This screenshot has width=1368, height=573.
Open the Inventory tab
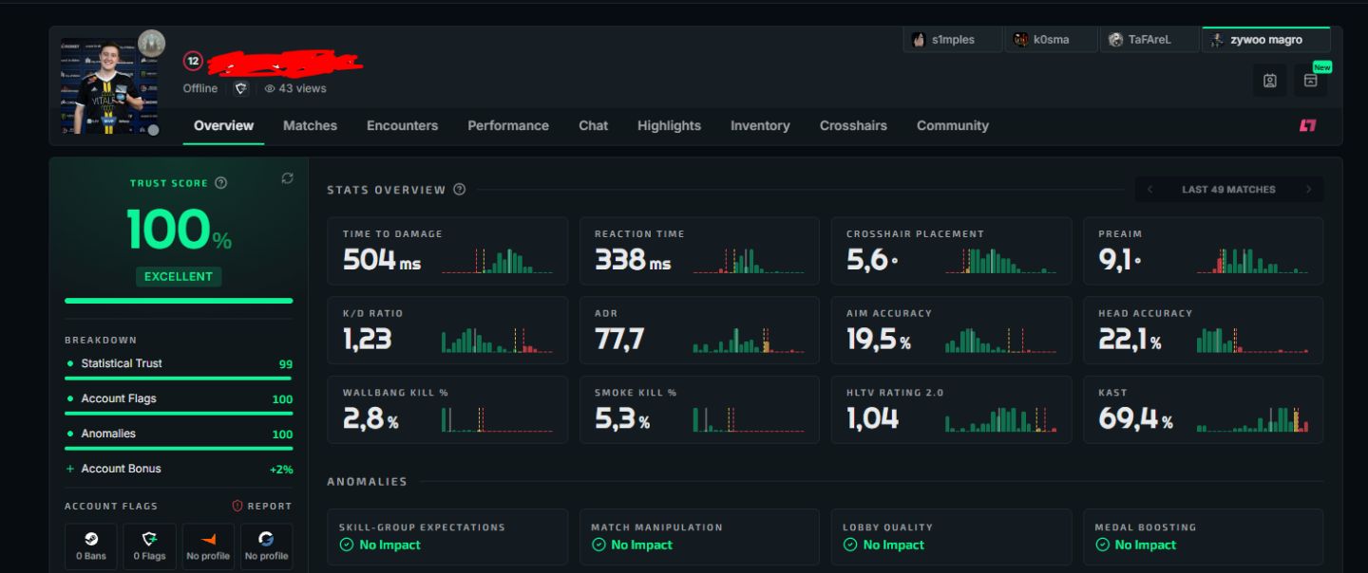point(760,125)
